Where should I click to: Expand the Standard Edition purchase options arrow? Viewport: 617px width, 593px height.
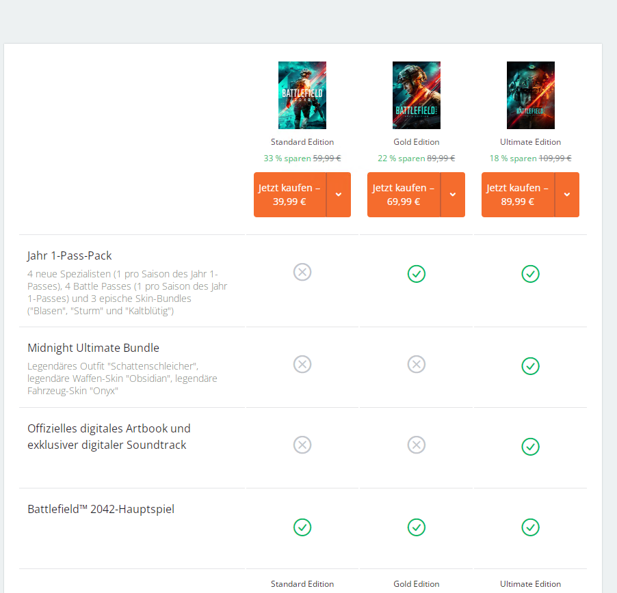tap(339, 195)
